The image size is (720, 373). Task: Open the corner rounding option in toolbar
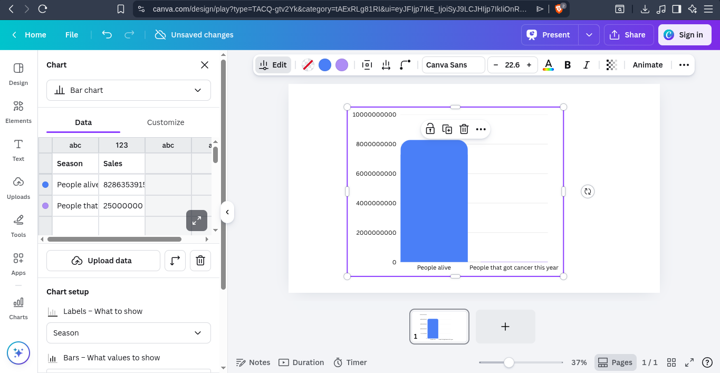point(405,65)
